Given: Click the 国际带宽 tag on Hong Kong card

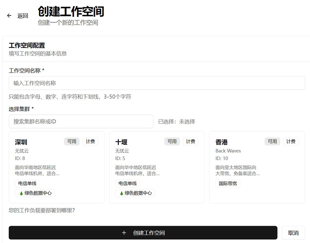Looking at the screenshot, I should pyautogui.click(x=228, y=183).
